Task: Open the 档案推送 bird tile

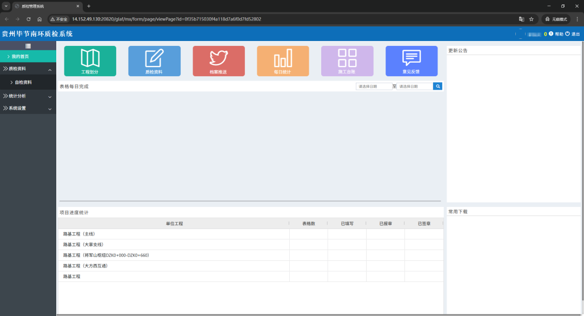Action: [x=218, y=61]
